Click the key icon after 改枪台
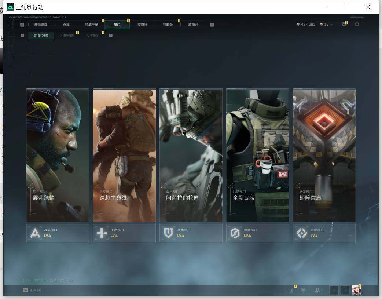This screenshot has width=382, height=299. click(x=212, y=25)
